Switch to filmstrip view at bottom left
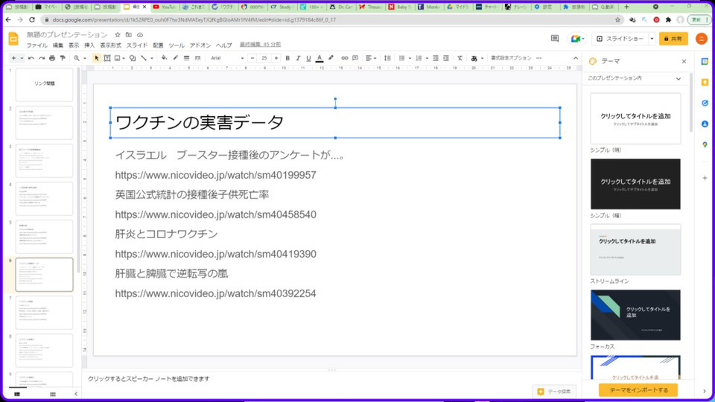The image size is (715, 402). pos(17,395)
